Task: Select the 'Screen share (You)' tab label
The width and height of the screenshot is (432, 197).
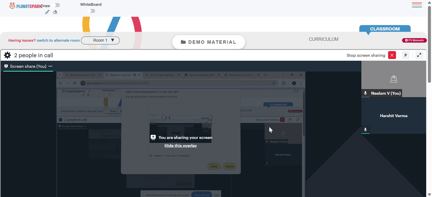Action: click(x=28, y=66)
